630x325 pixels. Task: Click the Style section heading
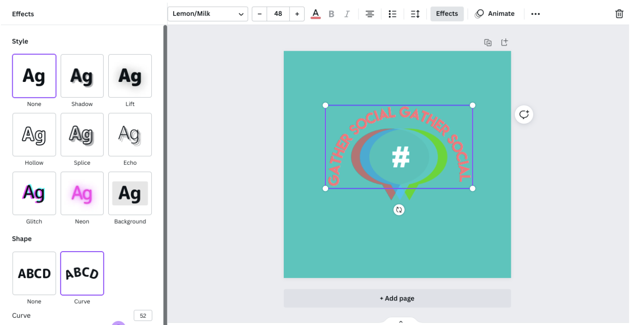(20, 41)
